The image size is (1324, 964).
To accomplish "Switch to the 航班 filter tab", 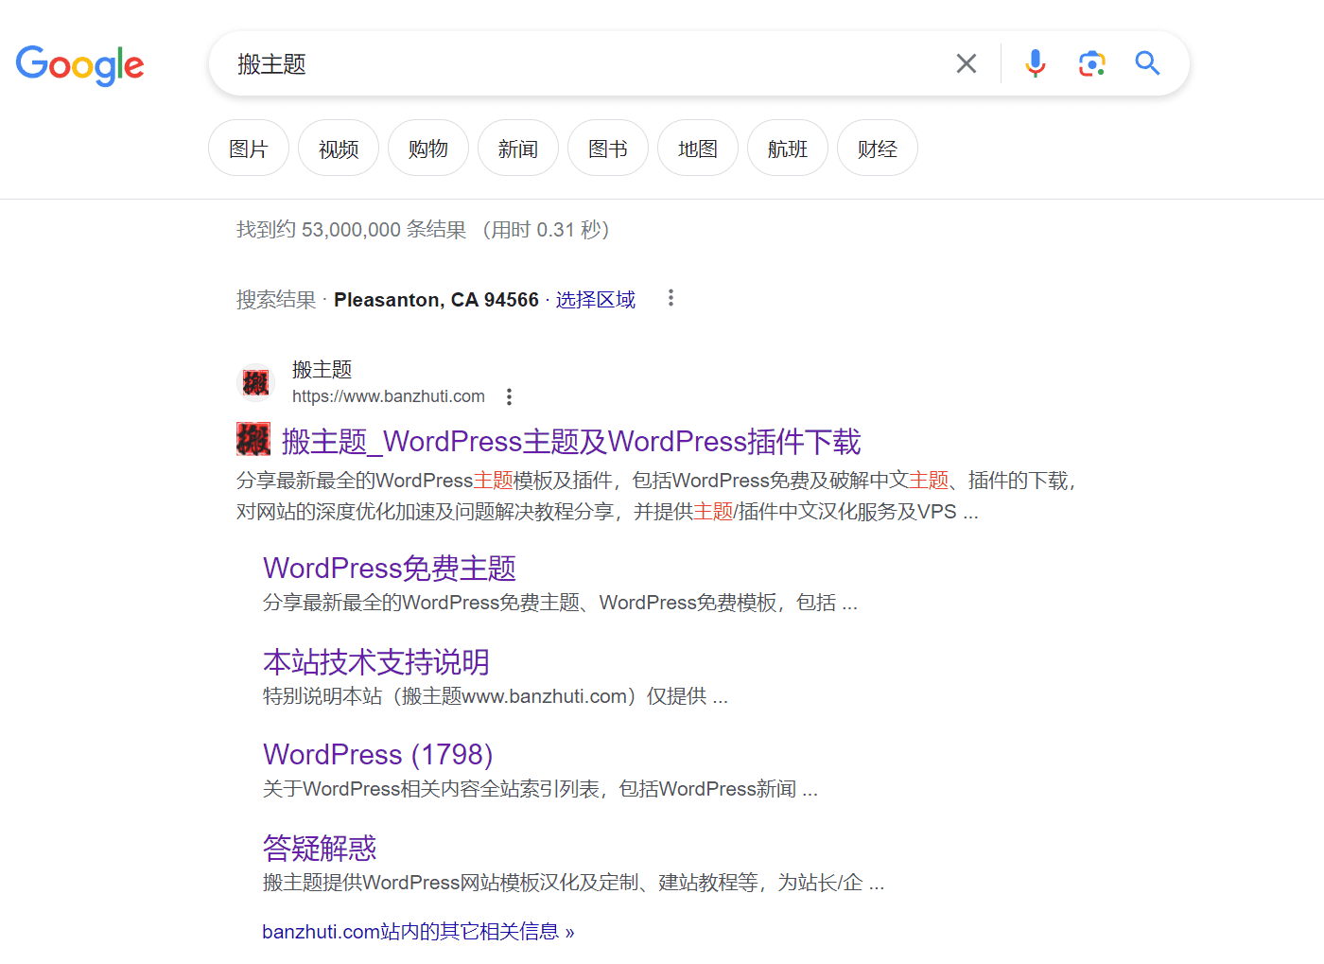I will [x=788, y=148].
